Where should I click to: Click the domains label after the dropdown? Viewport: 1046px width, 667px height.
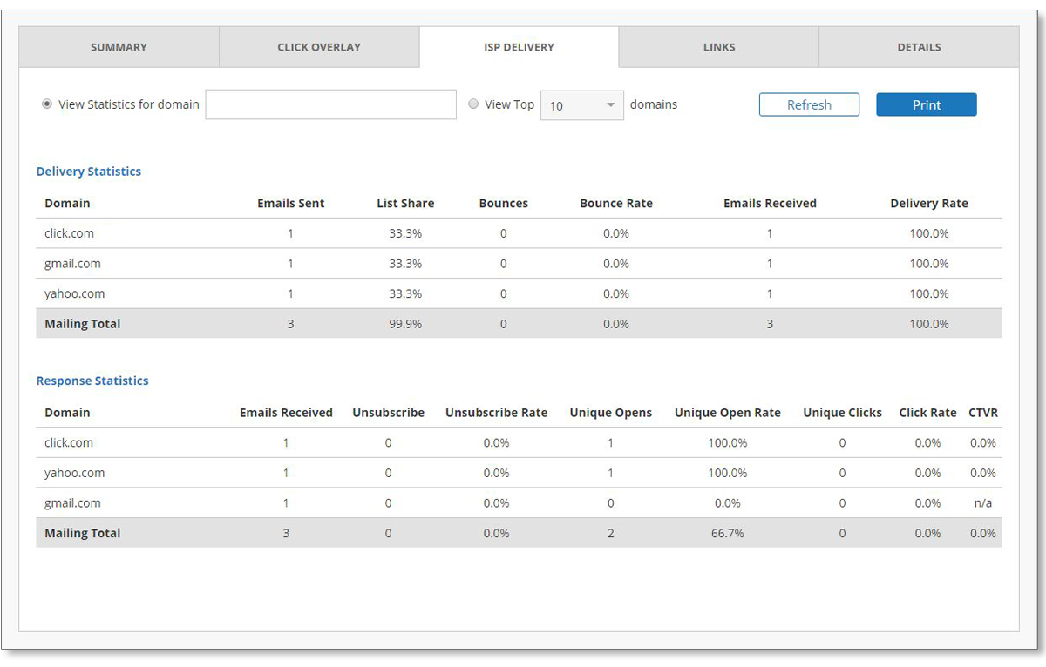point(654,104)
